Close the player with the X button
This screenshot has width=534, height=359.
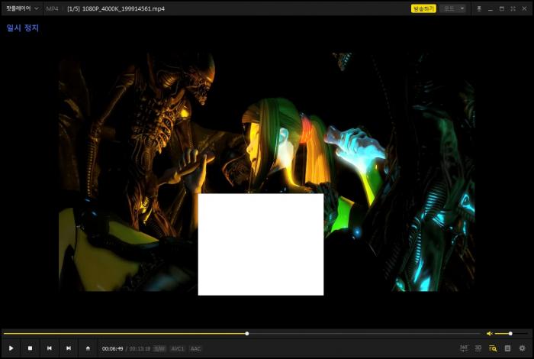point(525,9)
